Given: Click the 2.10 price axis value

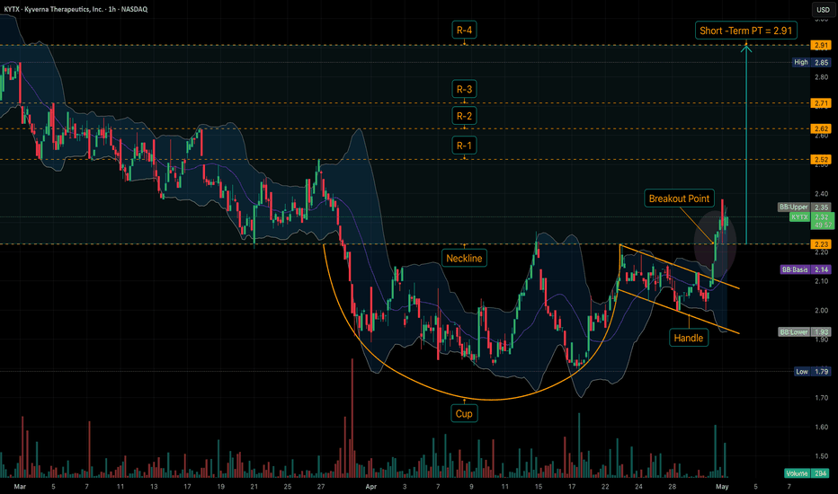Looking at the screenshot, I should [822, 281].
